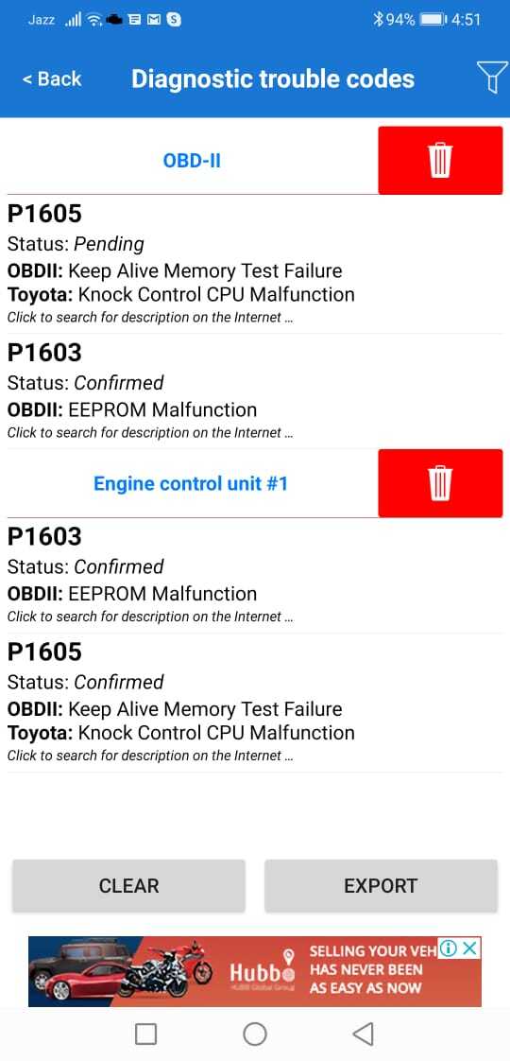This screenshot has height=1061, width=510.
Task: Delete Engine control unit #1 codes
Action: click(x=440, y=483)
